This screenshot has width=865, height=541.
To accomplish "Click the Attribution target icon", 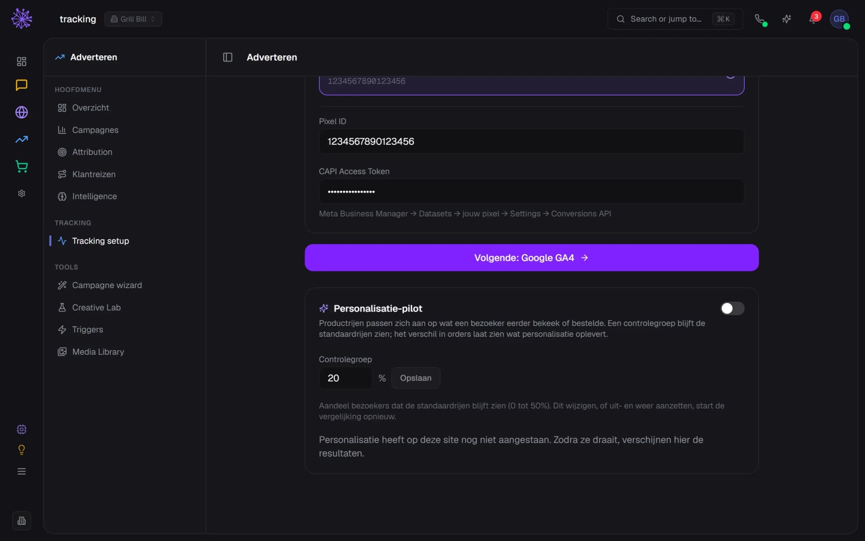I will 62,152.
